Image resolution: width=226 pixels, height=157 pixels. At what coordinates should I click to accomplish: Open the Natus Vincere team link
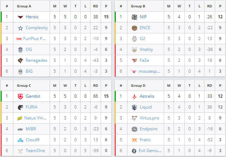pos(35,118)
